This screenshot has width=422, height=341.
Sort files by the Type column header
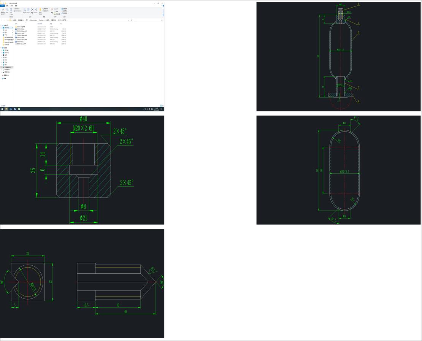pos(51,24)
